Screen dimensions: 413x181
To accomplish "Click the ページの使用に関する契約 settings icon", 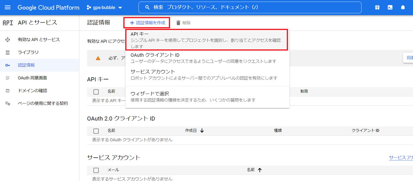I will pyautogui.click(x=8, y=104).
